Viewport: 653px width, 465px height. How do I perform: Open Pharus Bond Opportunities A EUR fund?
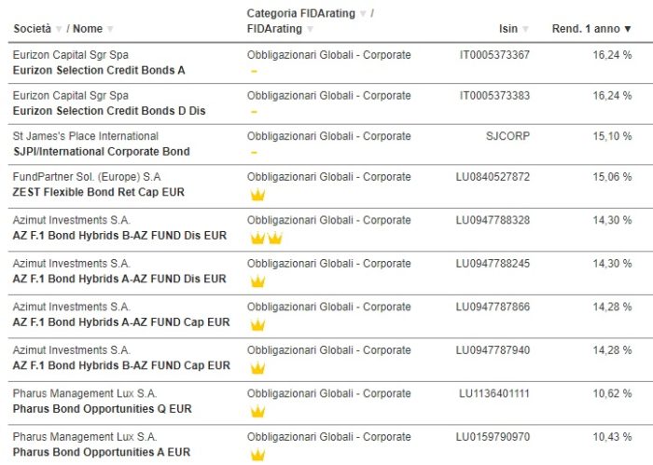pyautogui.click(x=102, y=453)
